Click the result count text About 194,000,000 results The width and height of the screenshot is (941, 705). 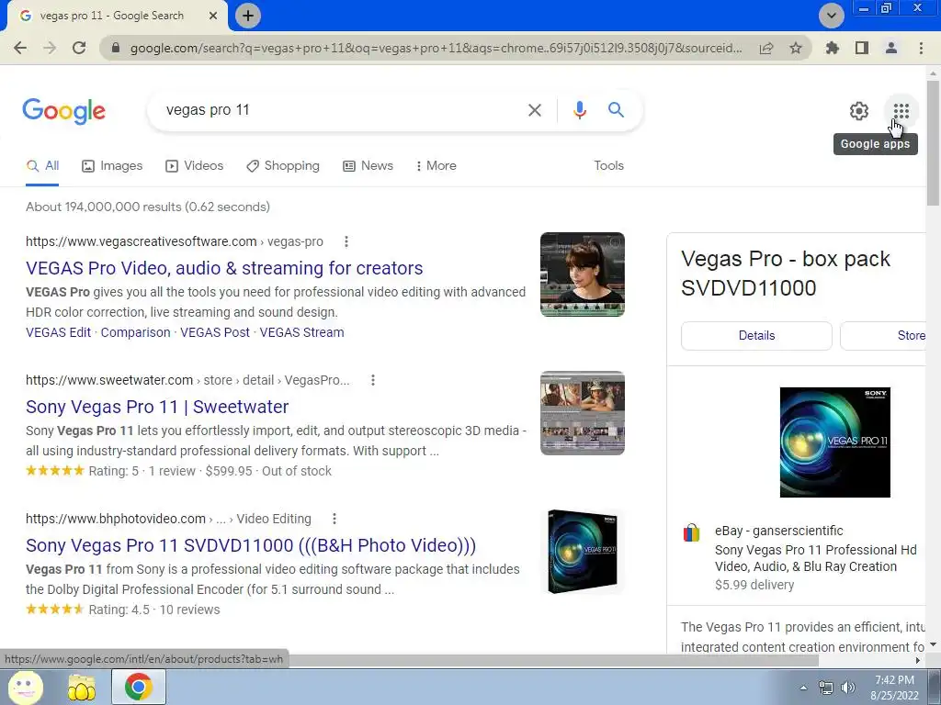click(148, 207)
